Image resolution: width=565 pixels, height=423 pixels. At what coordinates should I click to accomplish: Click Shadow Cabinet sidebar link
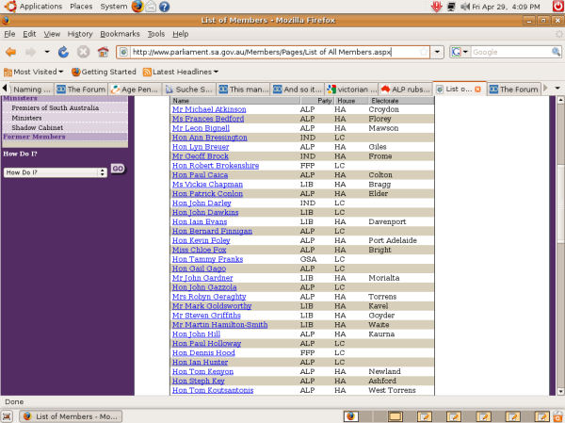pos(37,128)
